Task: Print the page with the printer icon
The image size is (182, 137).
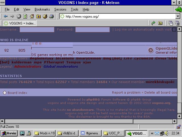Action: click(51, 16)
